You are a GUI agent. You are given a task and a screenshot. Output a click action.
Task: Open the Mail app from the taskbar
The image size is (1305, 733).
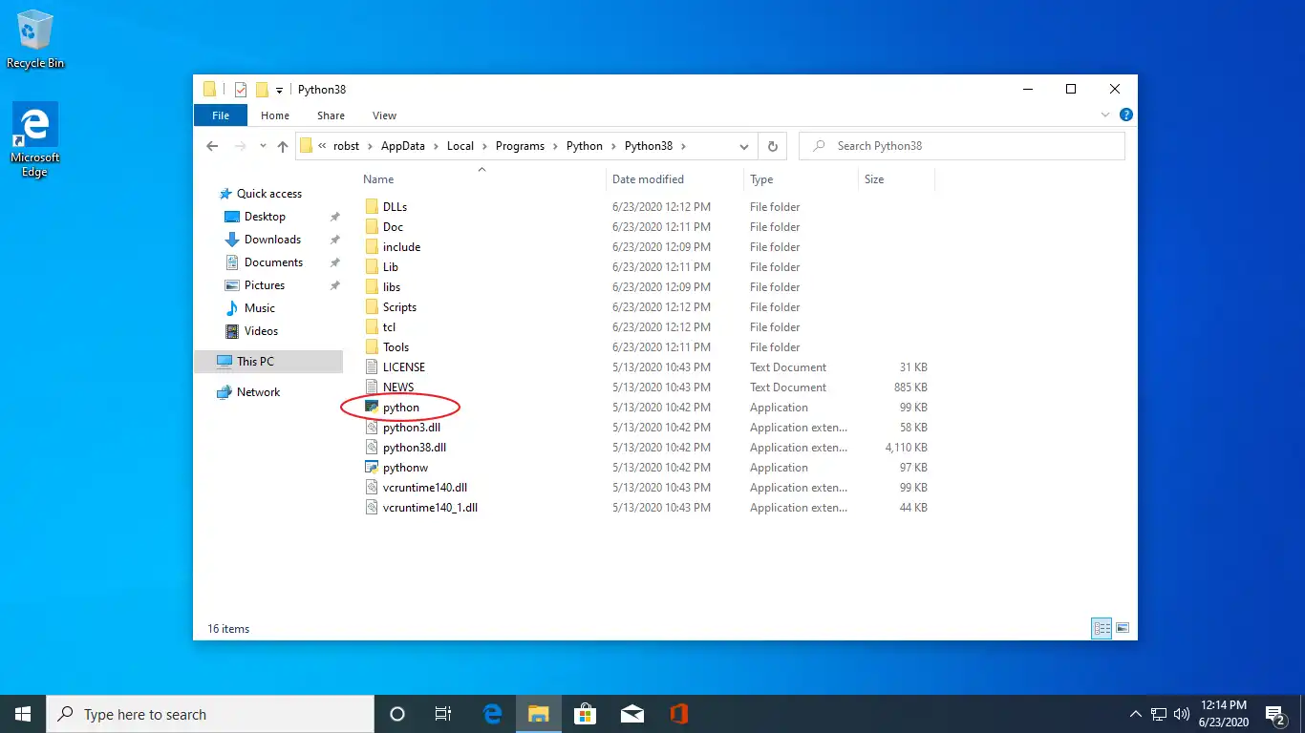click(x=631, y=713)
